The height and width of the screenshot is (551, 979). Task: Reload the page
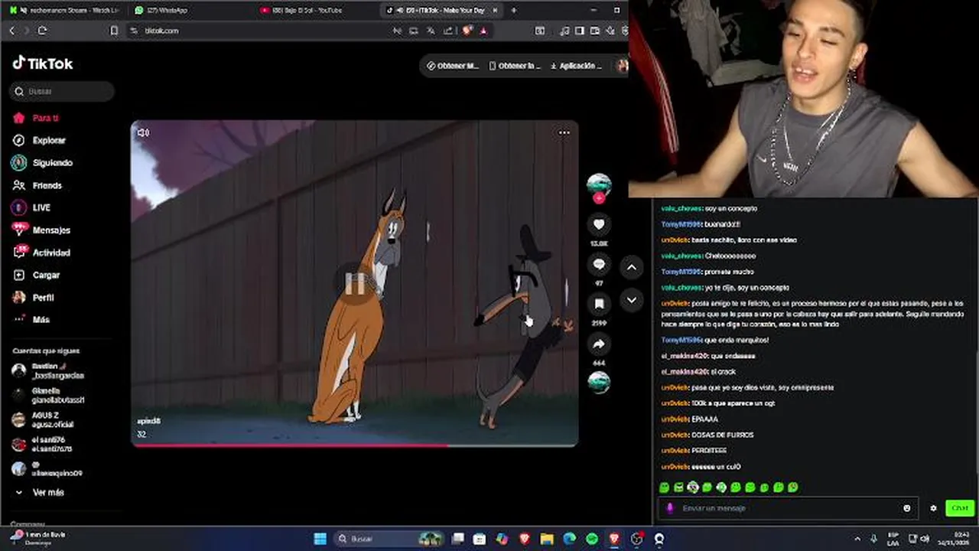point(42,31)
